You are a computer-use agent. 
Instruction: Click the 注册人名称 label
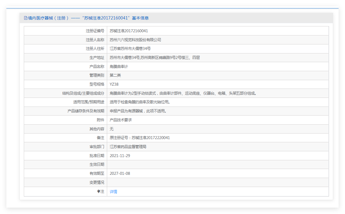[x=95, y=40]
